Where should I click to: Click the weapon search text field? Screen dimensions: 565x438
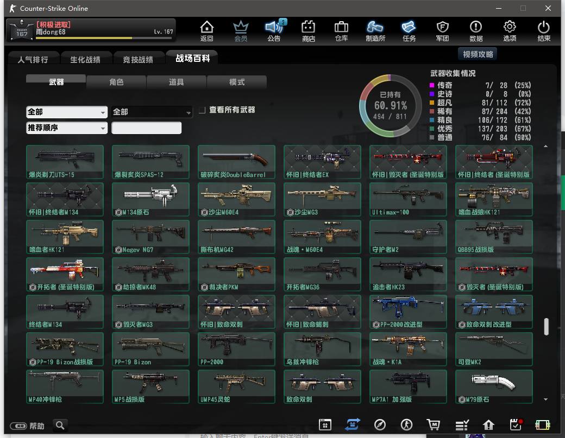tap(146, 128)
